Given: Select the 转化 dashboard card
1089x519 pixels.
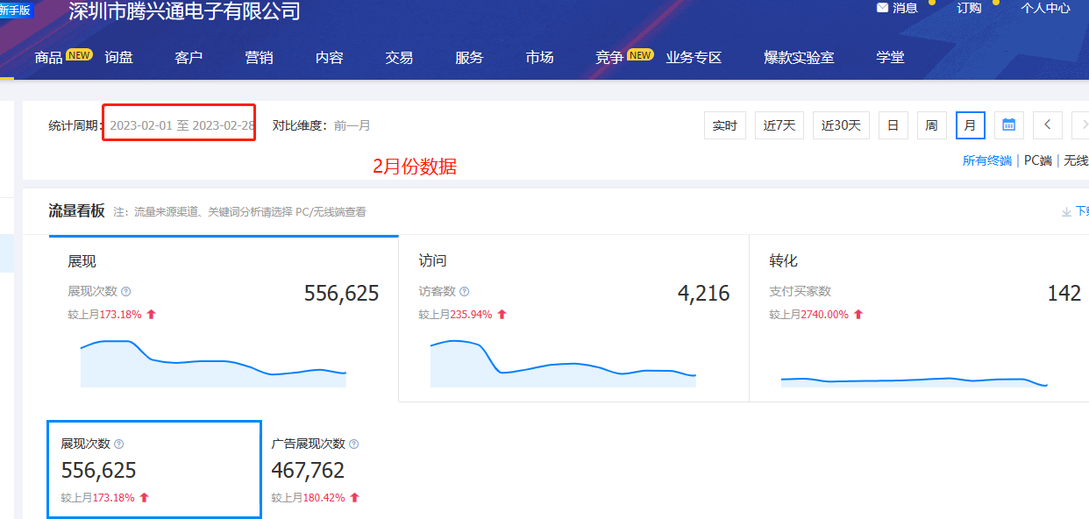Looking at the screenshot, I should coord(919,318).
